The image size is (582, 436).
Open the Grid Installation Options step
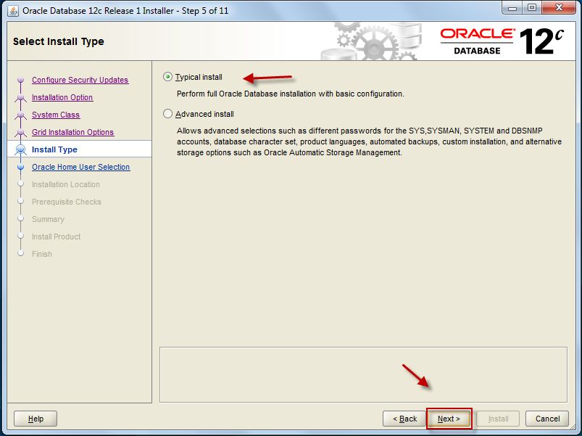[x=73, y=132]
